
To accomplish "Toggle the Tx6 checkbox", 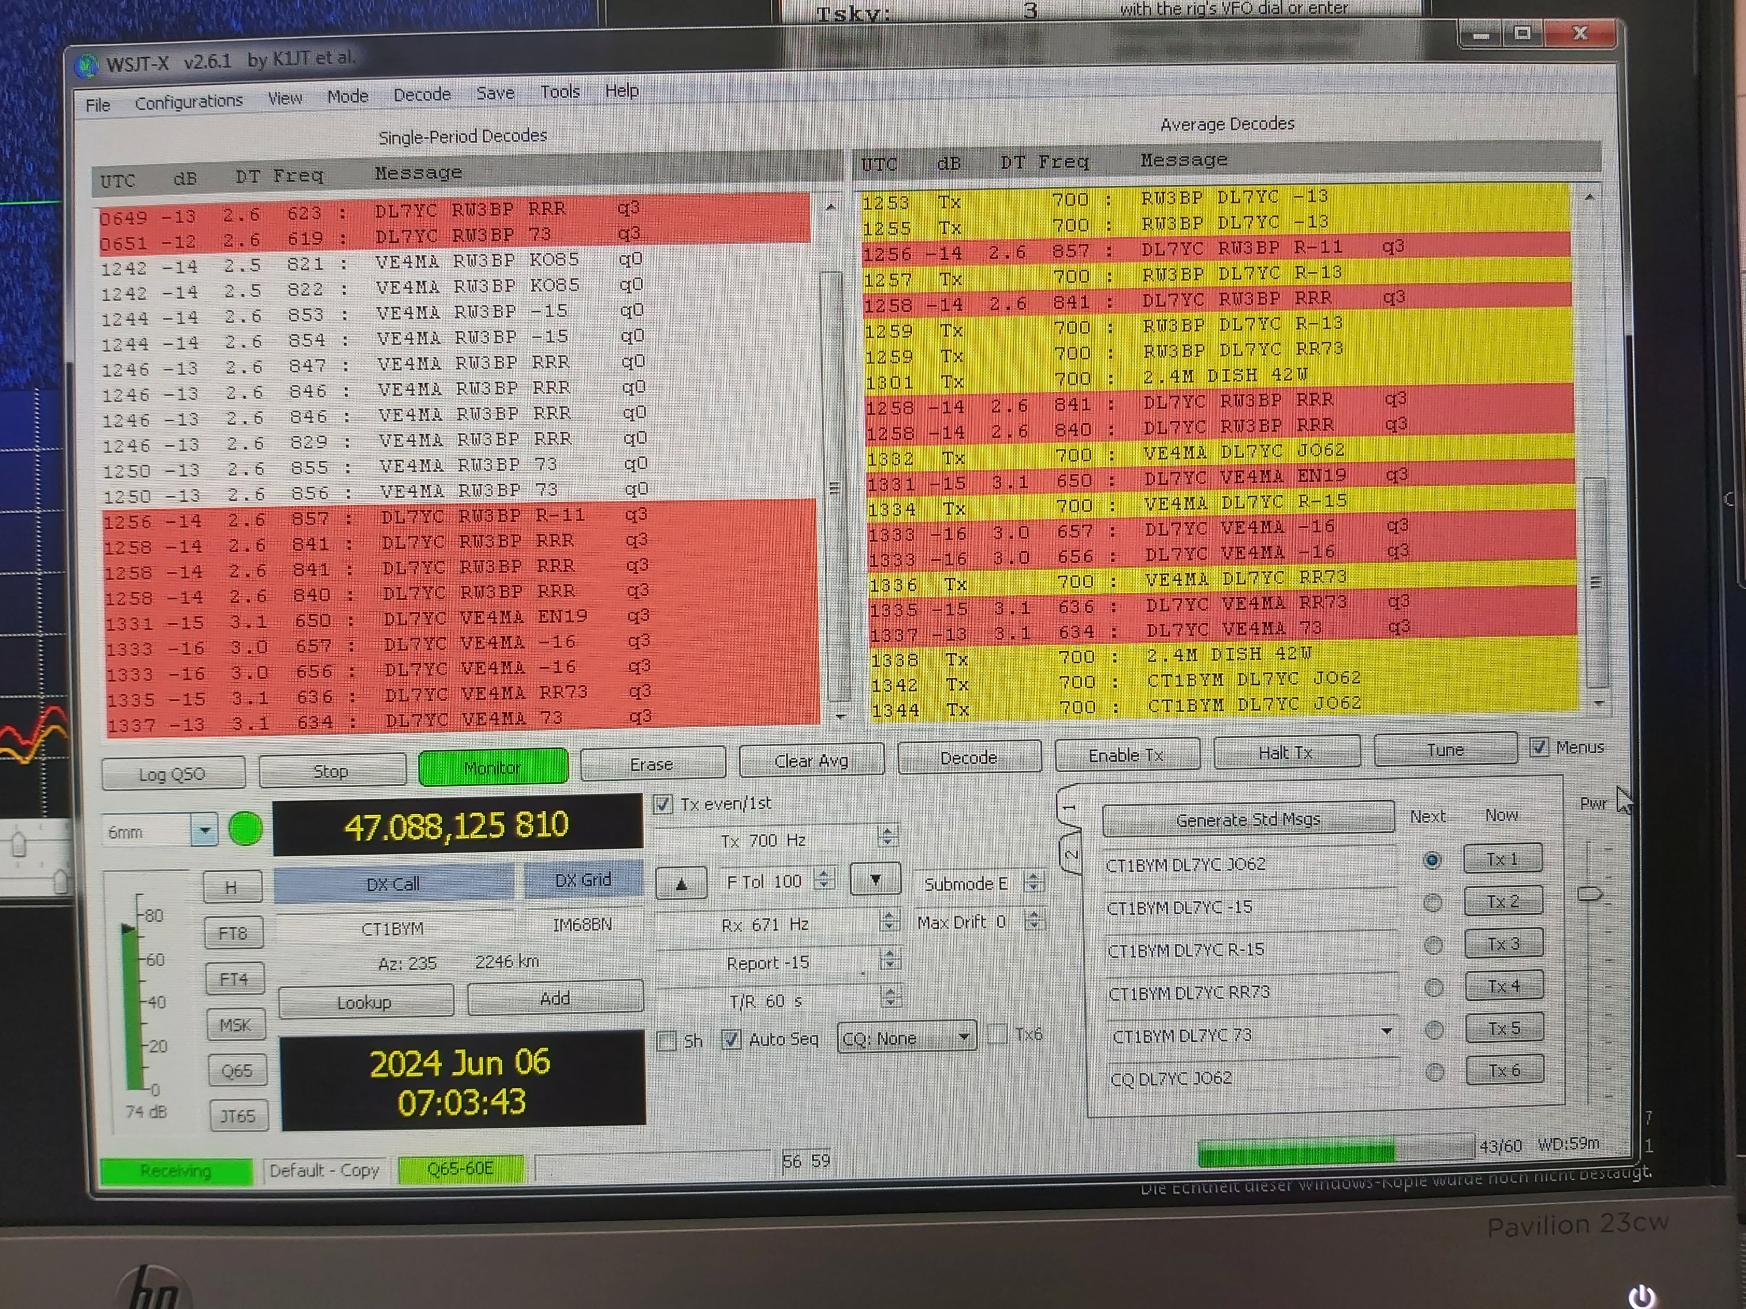I will click(x=998, y=1034).
